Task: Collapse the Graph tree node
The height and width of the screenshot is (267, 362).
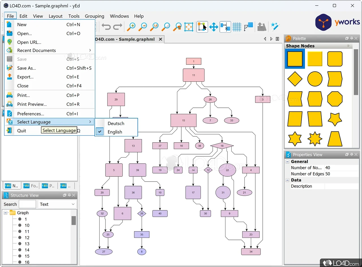Action: 5,213
